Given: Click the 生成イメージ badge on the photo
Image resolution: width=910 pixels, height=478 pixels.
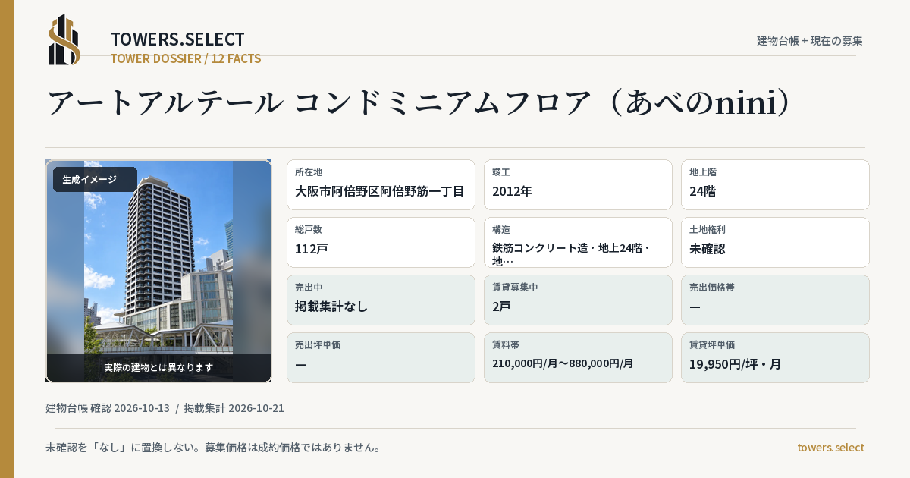Looking at the screenshot, I should click(94, 180).
